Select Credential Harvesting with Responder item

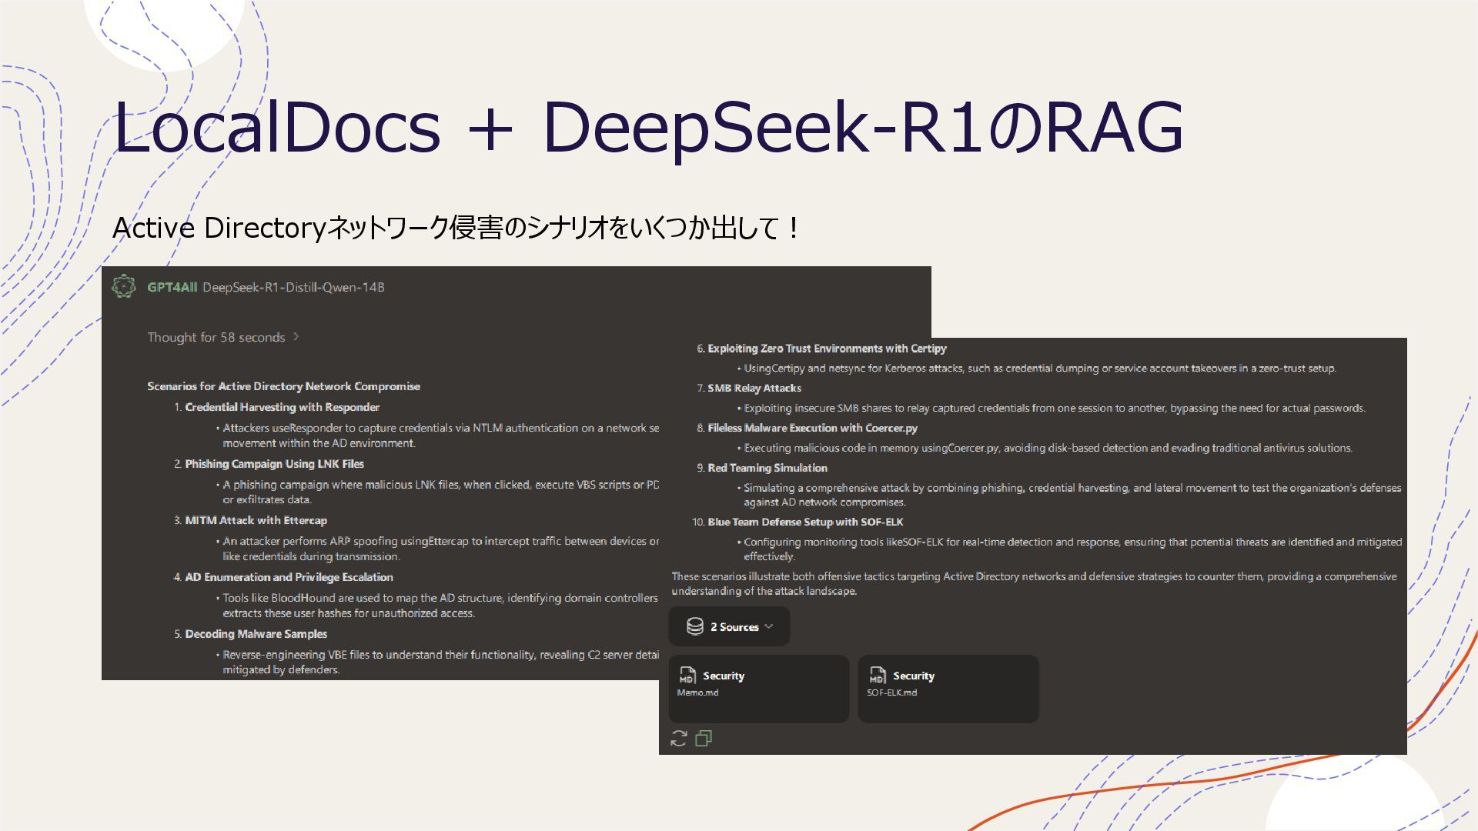point(282,407)
